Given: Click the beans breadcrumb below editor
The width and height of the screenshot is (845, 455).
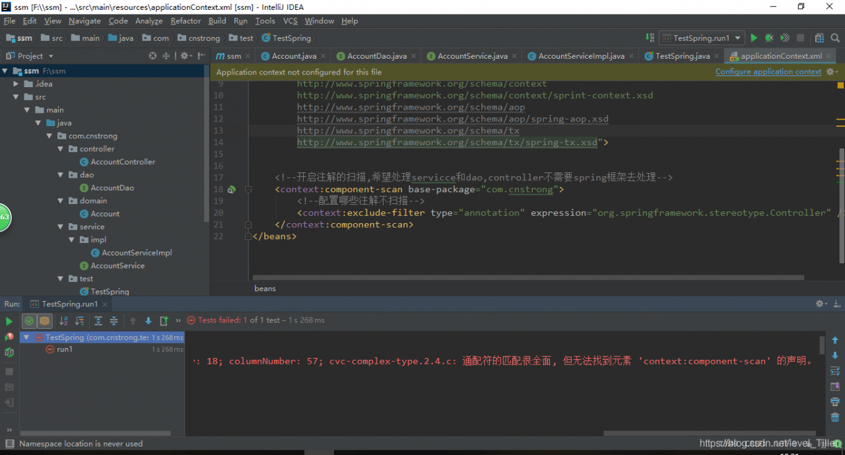Looking at the screenshot, I should click(265, 289).
